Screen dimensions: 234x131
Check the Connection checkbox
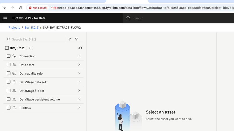(9, 56)
